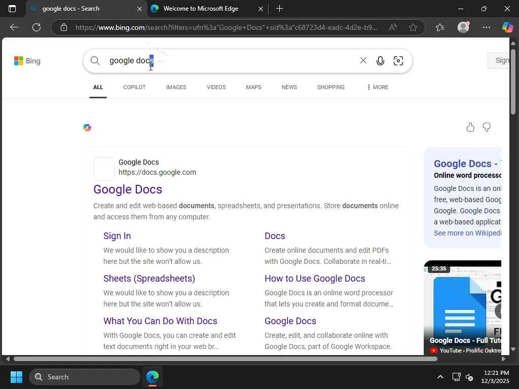
Task: Submit search with magnifier icon
Action: click(95, 61)
